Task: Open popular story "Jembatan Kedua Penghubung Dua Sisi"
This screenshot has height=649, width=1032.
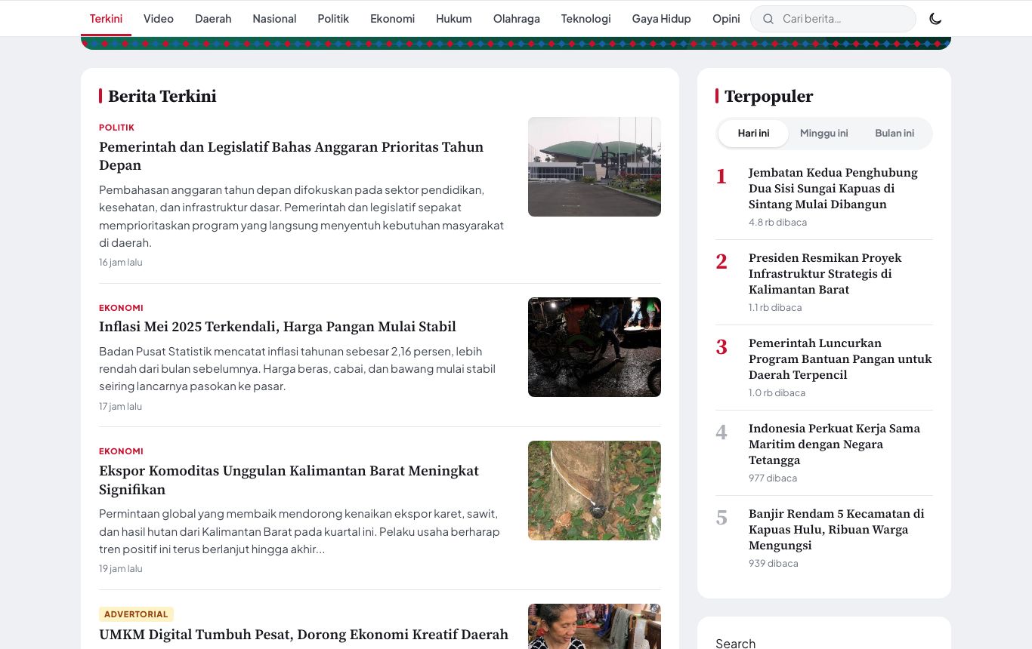Action: [833, 189]
